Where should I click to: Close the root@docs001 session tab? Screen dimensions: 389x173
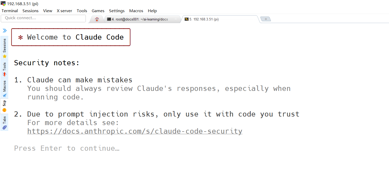click(x=176, y=19)
